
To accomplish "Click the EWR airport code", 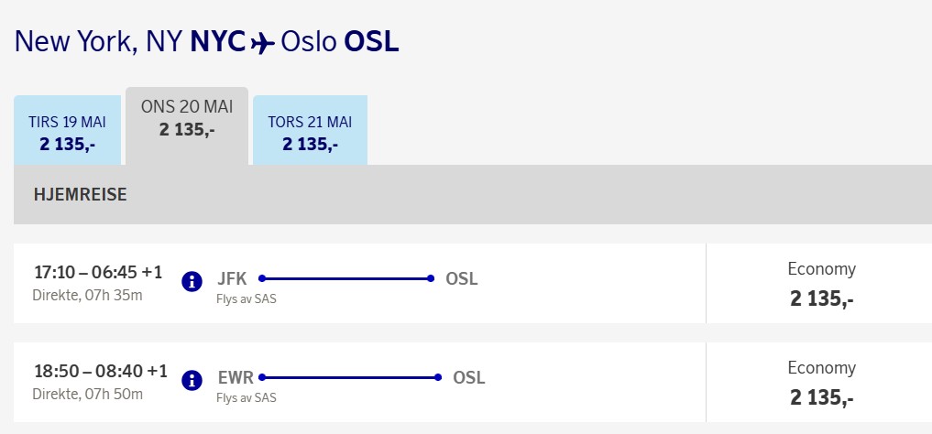I will coord(236,377).
